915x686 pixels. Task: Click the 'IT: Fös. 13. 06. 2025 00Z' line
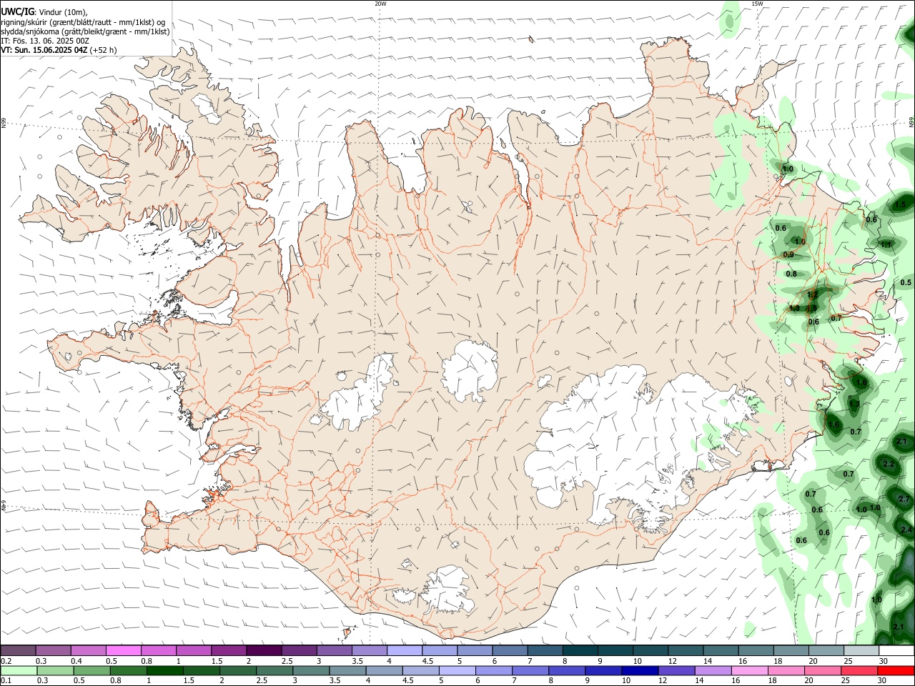[x=45, y=41]
